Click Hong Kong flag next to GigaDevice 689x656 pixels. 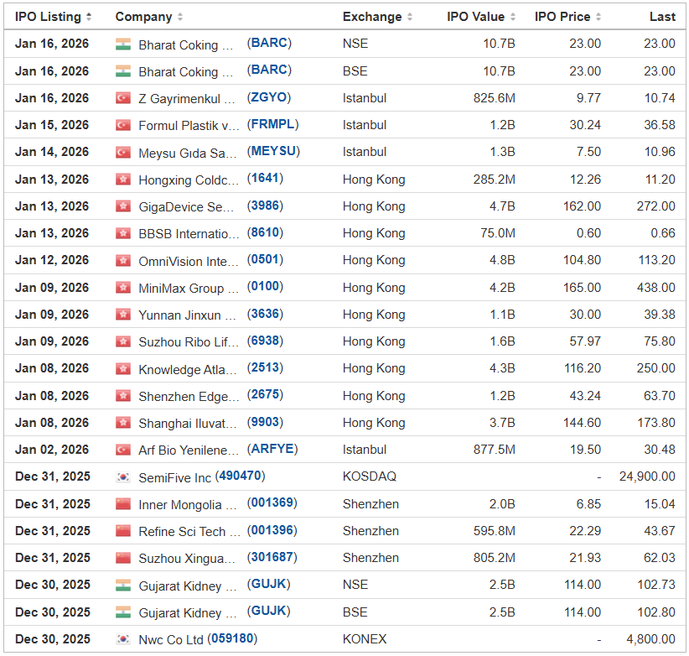click(123, 206)
